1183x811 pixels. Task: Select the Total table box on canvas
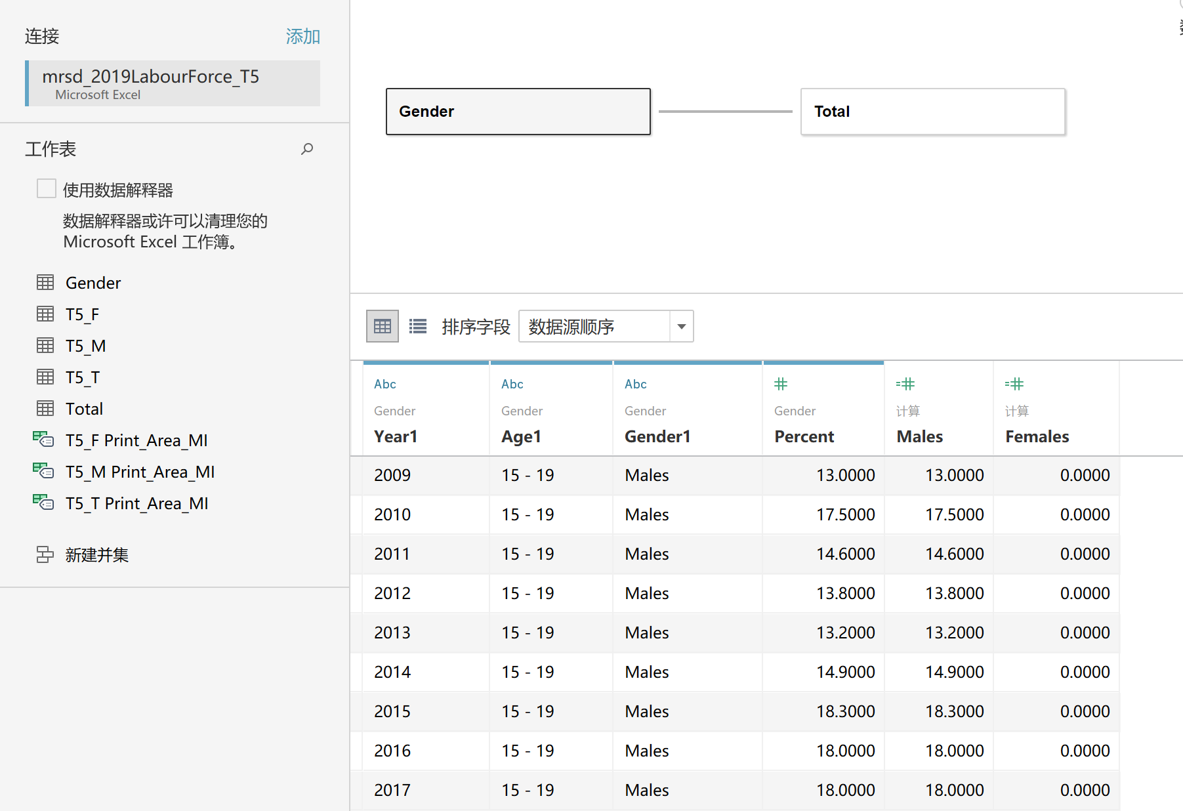click(x=932, y=112)
